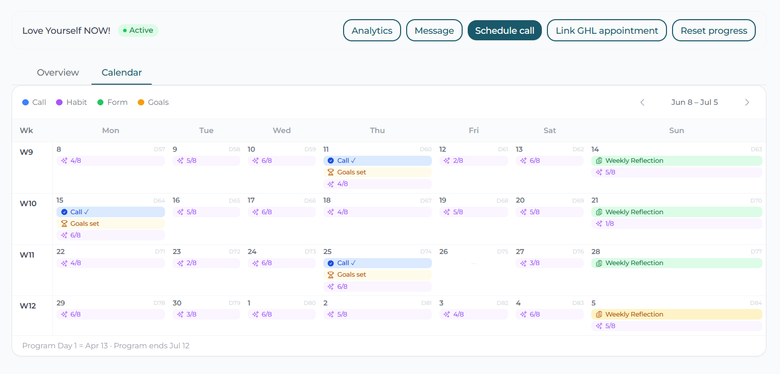The image size is (780, 374).
Task: Click the Call checkmark icon on June 11
Action: (330, 161)
